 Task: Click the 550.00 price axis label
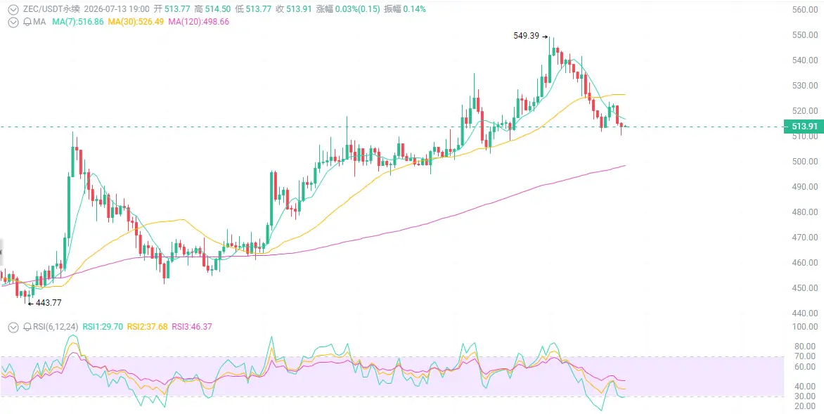coord(805,34)
